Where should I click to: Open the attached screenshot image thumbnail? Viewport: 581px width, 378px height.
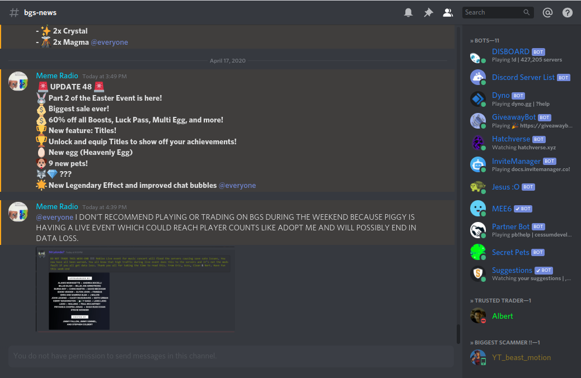[x=135, y=290]
